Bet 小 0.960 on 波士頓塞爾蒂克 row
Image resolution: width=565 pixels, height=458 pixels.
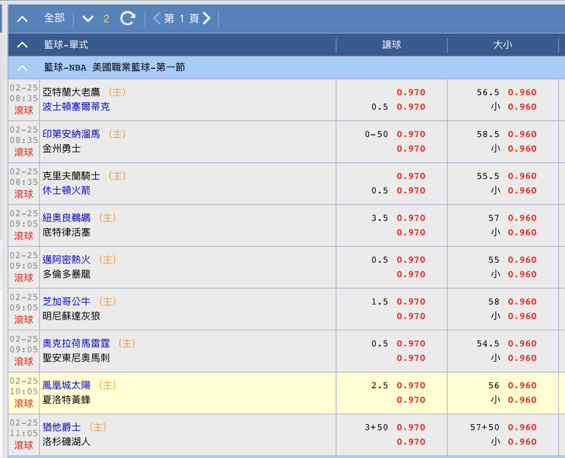pyautogui.click(x=522, y=107)
